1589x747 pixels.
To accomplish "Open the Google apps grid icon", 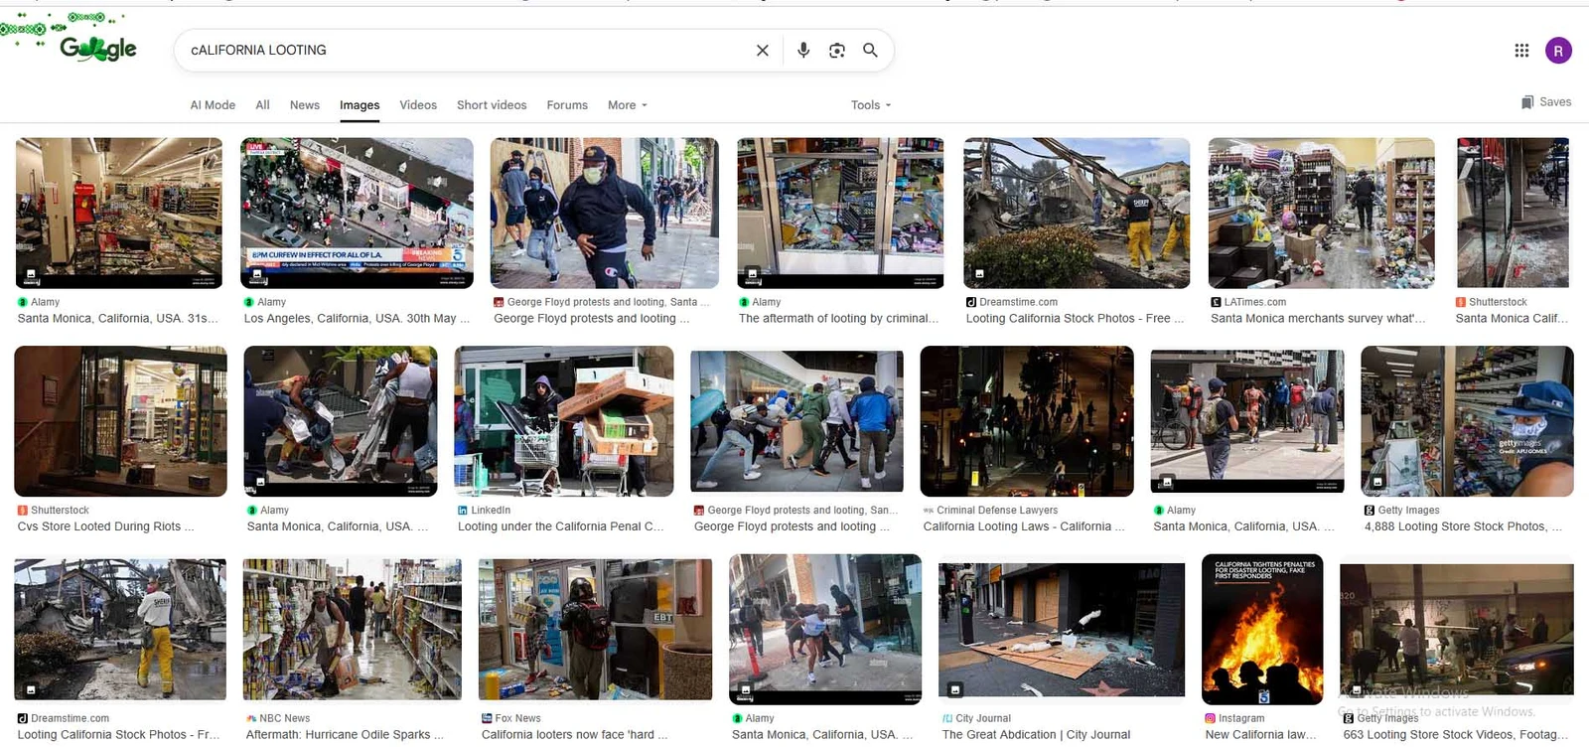I will pyautogui.click(x=1521, y=51).
